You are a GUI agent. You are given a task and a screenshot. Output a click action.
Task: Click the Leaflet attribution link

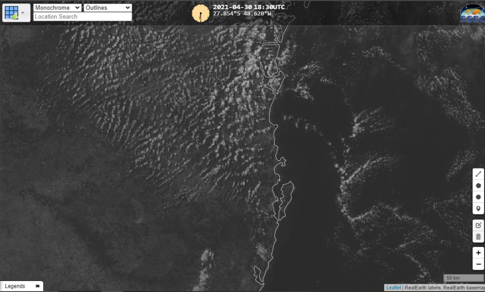(x=393, y=288)
